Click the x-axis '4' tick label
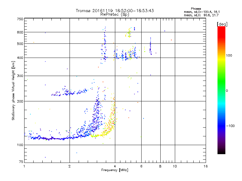242x181 pixels. click(x=115, y=166)
